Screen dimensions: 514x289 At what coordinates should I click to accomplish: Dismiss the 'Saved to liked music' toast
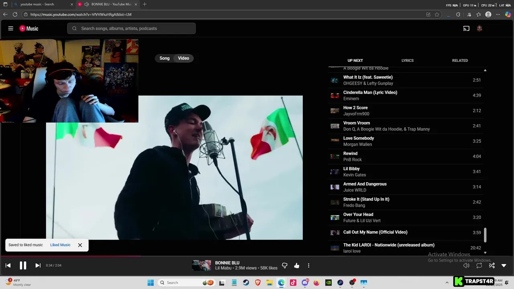click(x=80, y=245)
